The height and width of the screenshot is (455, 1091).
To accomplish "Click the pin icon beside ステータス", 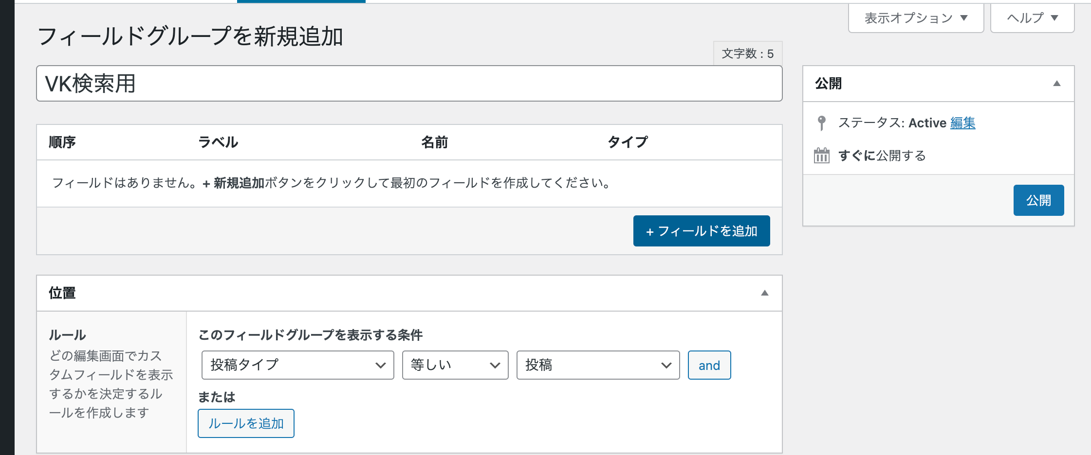I will 821,123.
